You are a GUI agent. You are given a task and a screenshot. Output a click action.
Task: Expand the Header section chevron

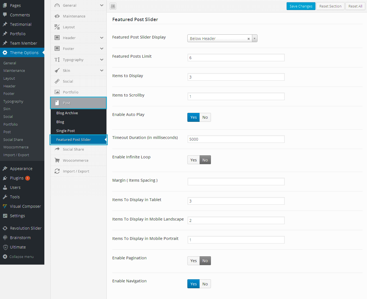pos(102,38)
